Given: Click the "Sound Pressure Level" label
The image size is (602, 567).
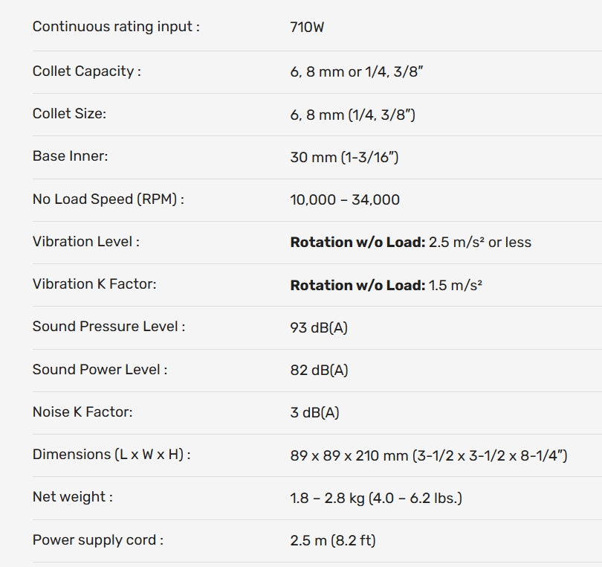Looking at the screenshot, I should click(x=109, y=327).
